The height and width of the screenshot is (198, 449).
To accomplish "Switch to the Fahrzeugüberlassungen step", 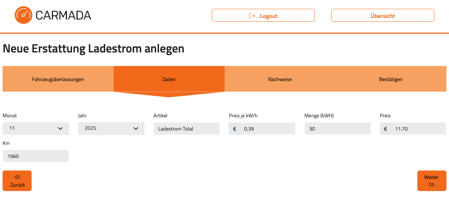I will pyautogui.click(x=58, y=79).
